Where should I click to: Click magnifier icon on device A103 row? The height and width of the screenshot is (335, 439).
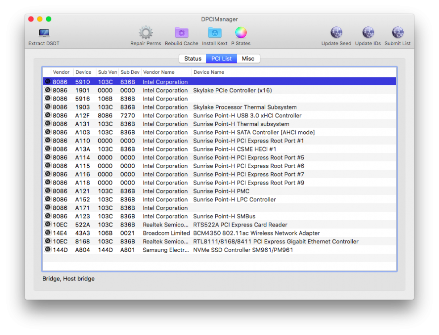(48, 132)
